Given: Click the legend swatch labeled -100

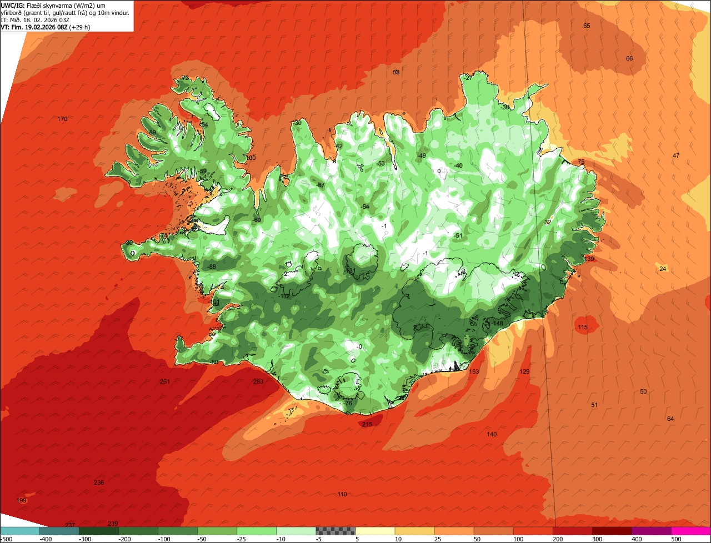Looking at the screenshot, I should [178, 531].
